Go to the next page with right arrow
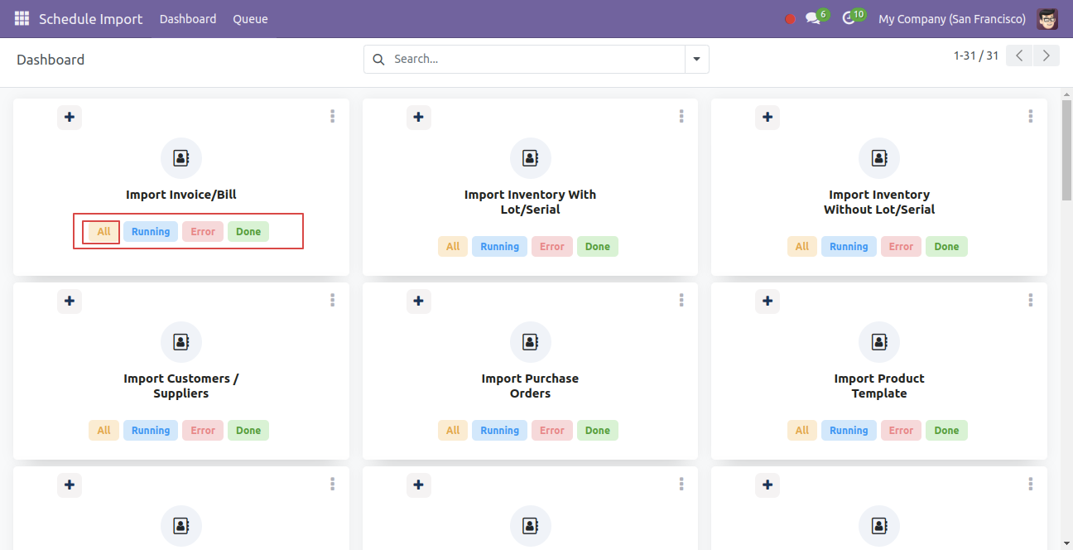The width and height of the screenshot is (1073, 550). pyautogui.click(x=1047, y=55)
